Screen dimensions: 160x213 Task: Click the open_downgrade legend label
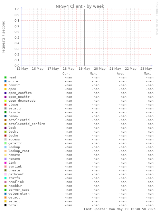(22, 101)
